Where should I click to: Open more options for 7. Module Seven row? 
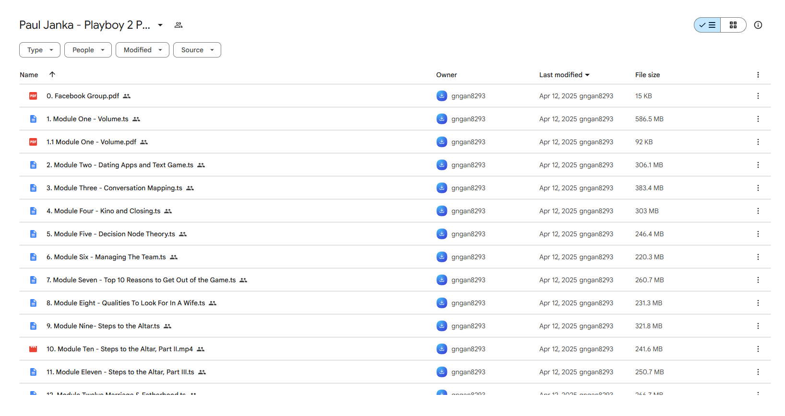tap(758, 280)
